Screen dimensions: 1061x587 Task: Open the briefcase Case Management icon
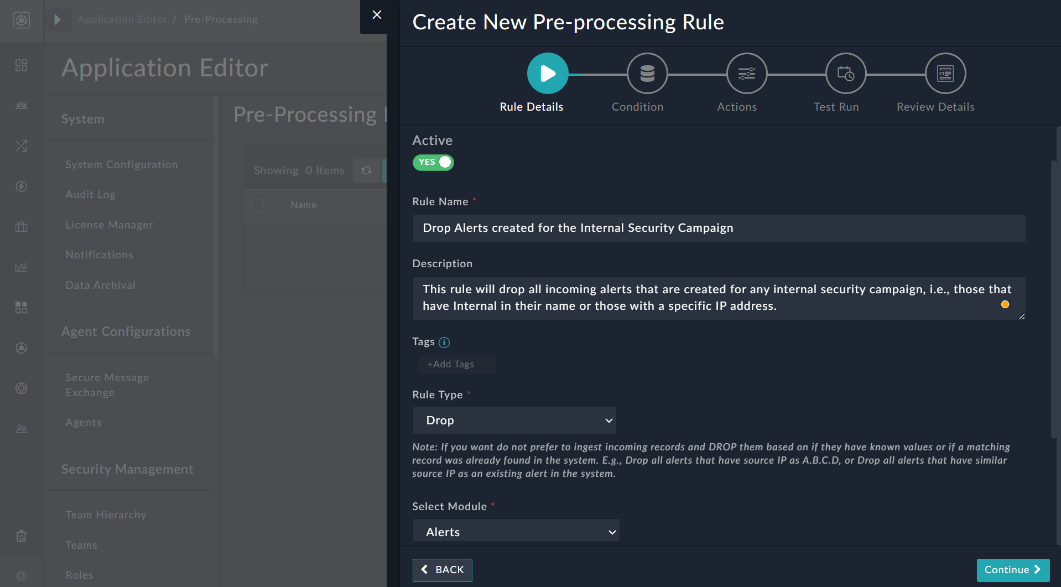[x=22, y=227]
